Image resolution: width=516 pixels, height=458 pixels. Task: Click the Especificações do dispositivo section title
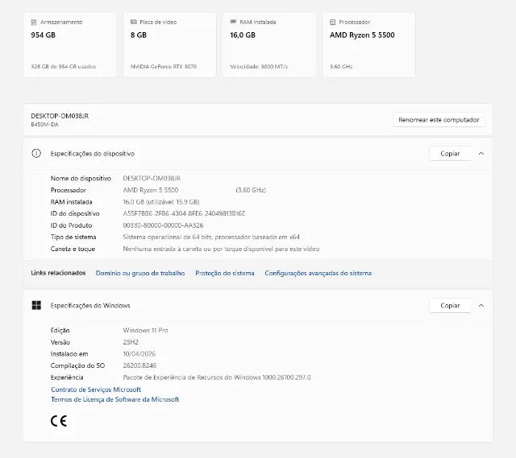point(93,154)
